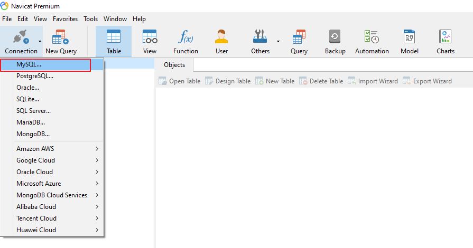Open the Favorites menu
Screen dimensions: 473x248
(65, 19)
